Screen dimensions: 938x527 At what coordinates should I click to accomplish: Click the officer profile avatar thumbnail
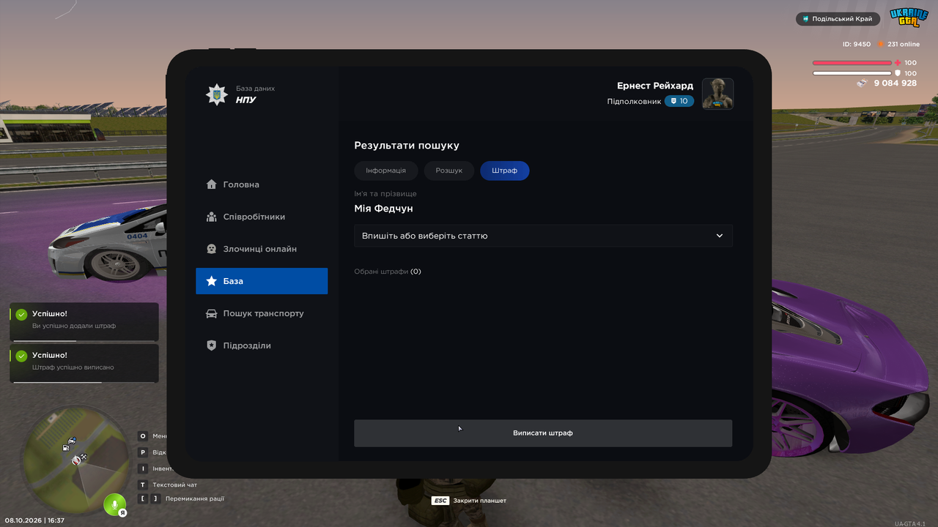pyautogui.click(x=717, y=94)
